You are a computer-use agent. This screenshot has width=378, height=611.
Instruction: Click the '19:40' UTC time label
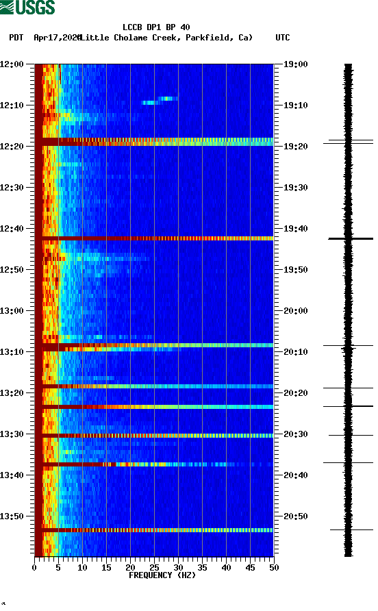[295, 229]
